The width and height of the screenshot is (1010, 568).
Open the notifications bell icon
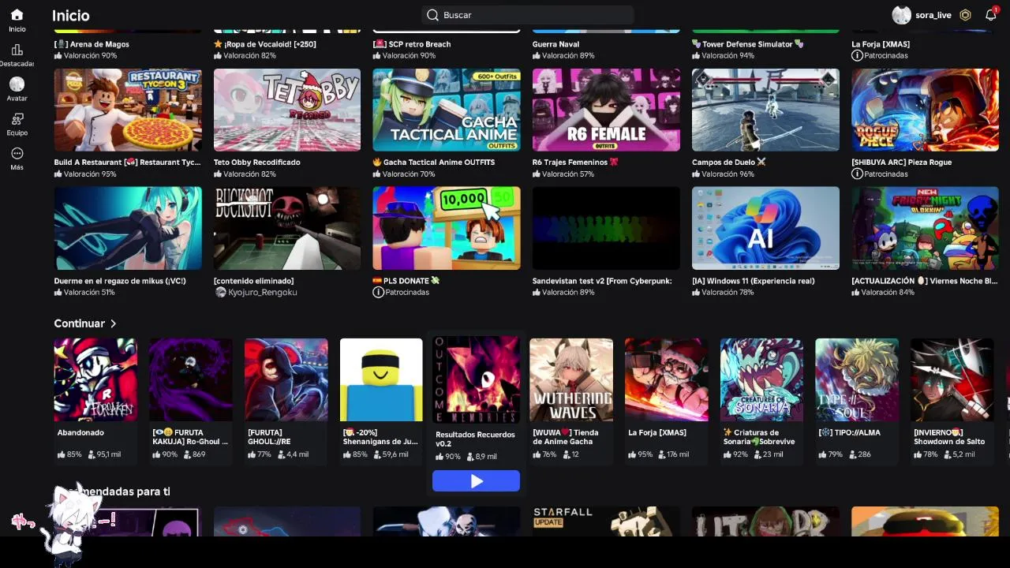[x=991, y=15]
